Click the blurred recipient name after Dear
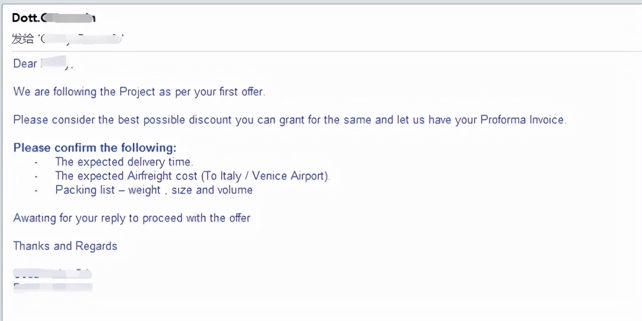This screenshot has height=321, width=642. [55, 63]
